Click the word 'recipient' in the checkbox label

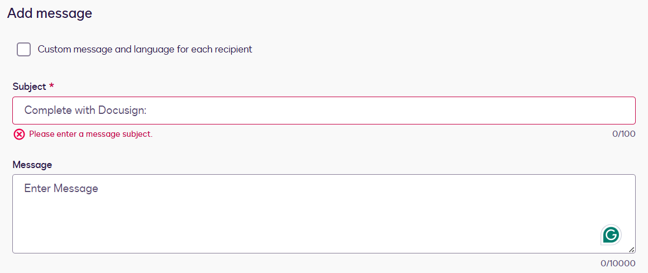[x=231, y=49]
